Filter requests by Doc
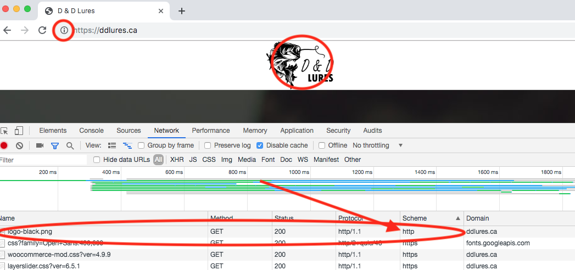Screen dimensions: 575x270 coord(286,160)
